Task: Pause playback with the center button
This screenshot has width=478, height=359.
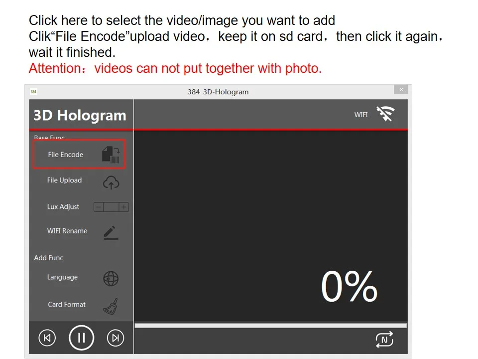Action: (81, 338)
